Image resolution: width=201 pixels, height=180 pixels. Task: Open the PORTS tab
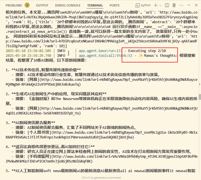[x=114, y=5]
